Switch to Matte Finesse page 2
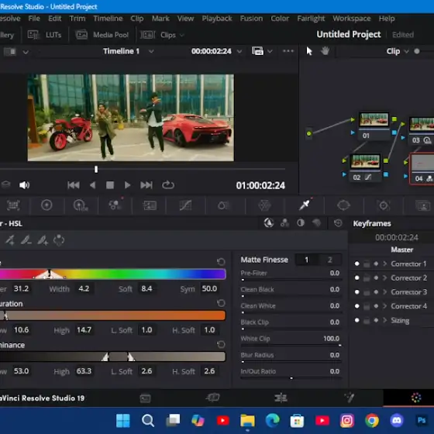This screenshot has width=434, height=434. point(329,260)
